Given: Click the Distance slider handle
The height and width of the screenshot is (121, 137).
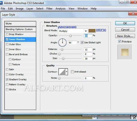Looking at the screenshot, I should click(x=62, y=50).
